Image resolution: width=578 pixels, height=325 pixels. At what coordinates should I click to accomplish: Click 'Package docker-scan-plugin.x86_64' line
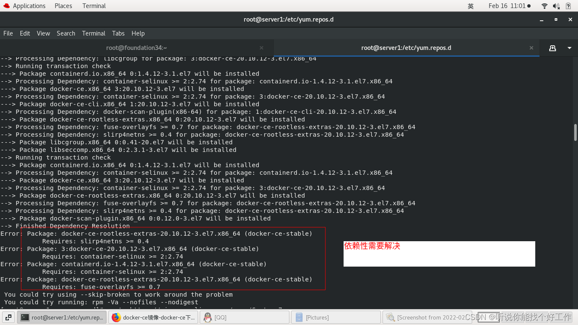[x=135, y=218]
